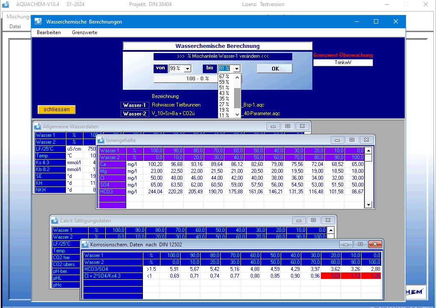Click the Calcit Sättigungsdaten window icon
This screenshot has width=436, height=308.
coord(55,220)
